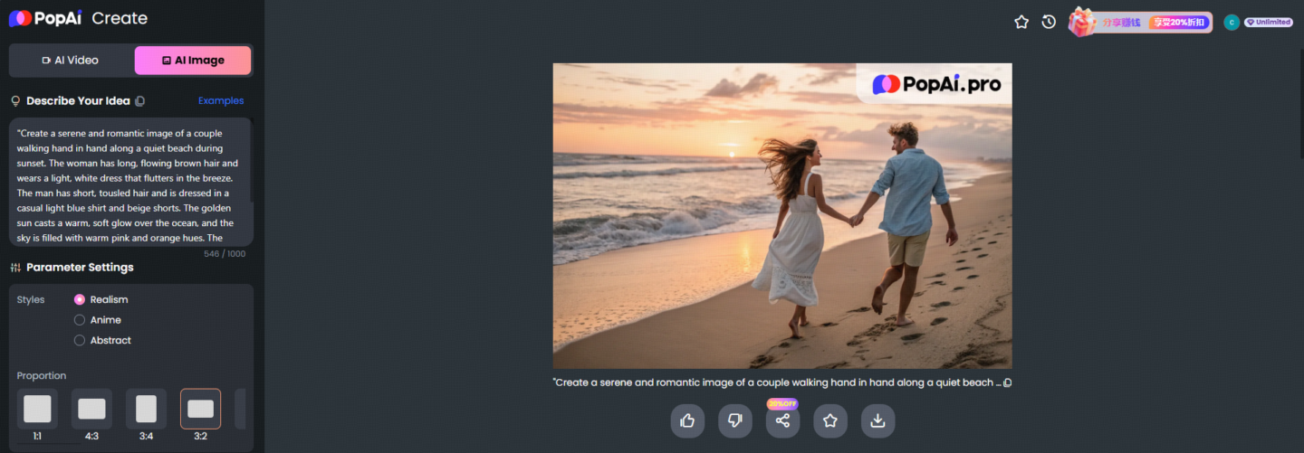Choose the 4:3 proportion

pyautogui.click(x=91, y=409)
